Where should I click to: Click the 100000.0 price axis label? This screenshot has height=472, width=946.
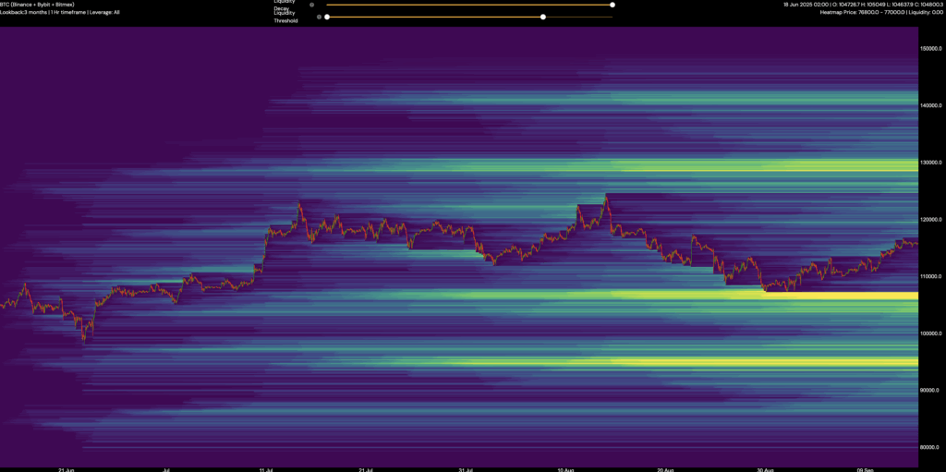[929, 333]
